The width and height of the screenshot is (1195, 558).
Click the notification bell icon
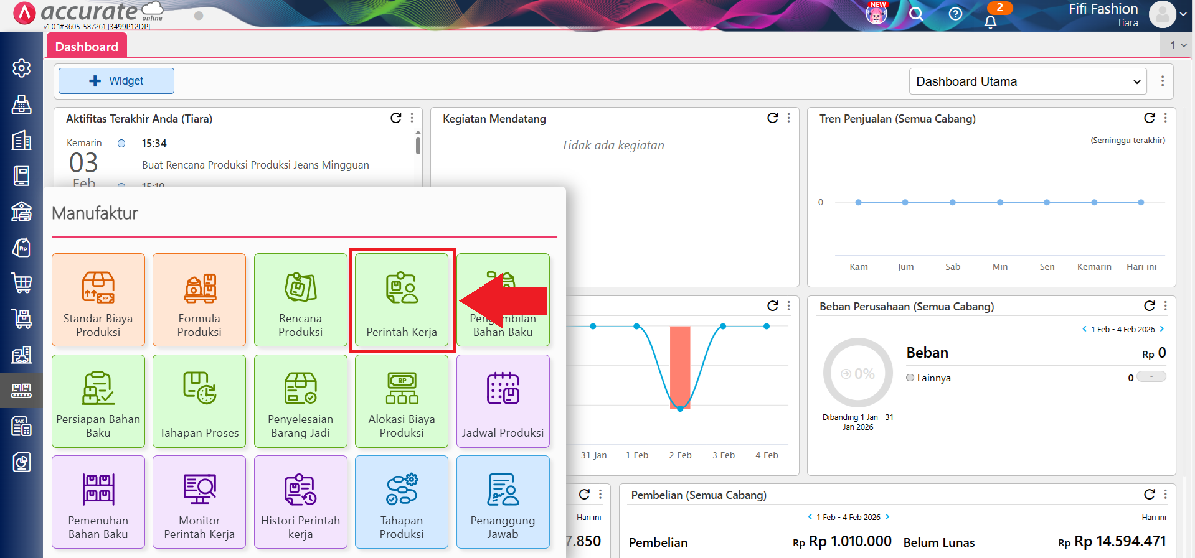click(990, 22)
